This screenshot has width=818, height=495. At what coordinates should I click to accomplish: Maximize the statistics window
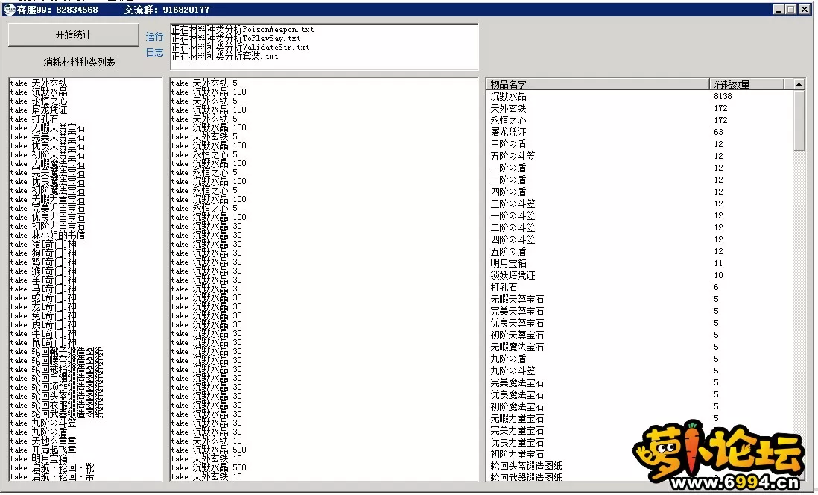pos(790,10)
